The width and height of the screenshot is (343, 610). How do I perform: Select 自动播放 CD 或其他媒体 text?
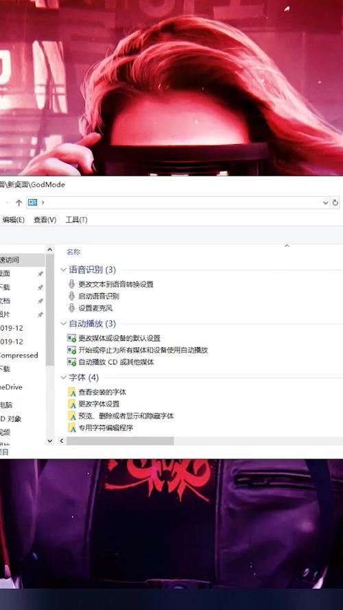pos(117,362)
